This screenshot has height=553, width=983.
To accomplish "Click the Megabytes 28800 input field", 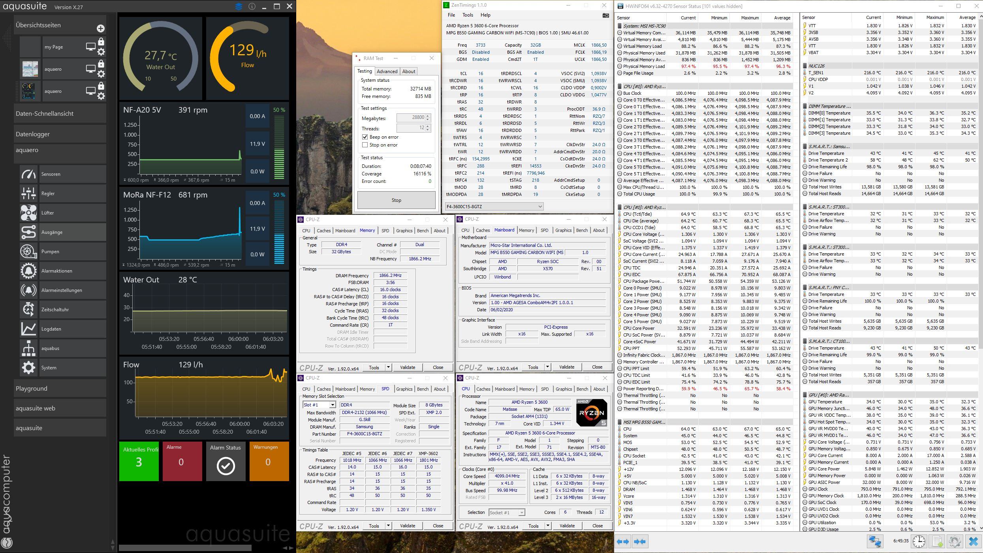I will [411, 118].
